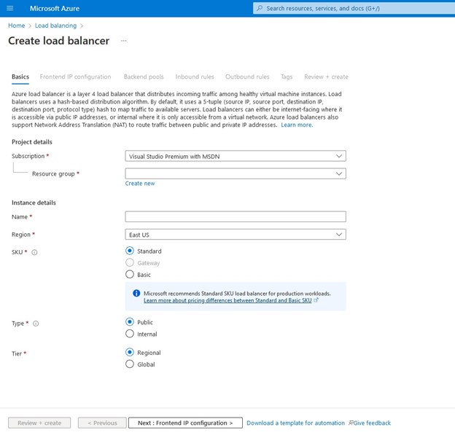Click the Subscription field label

[28, 156]
